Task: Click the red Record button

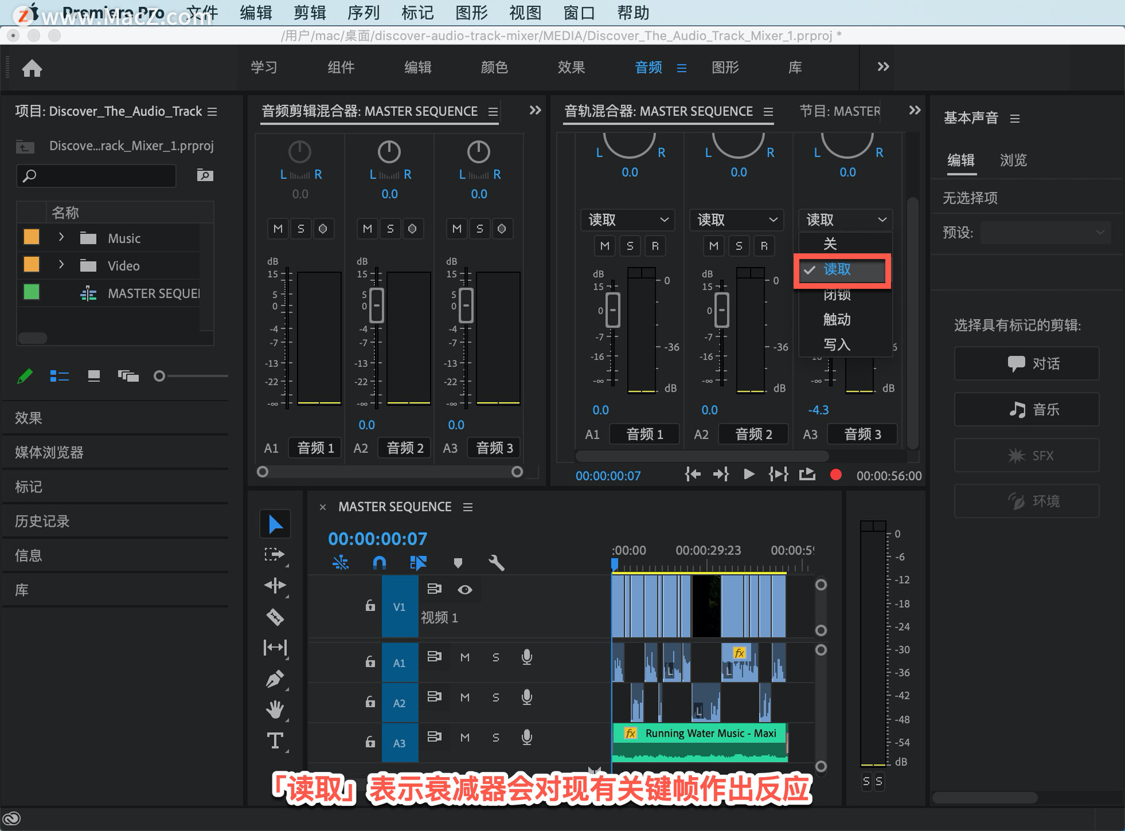Action: click(x=836, y=475)
